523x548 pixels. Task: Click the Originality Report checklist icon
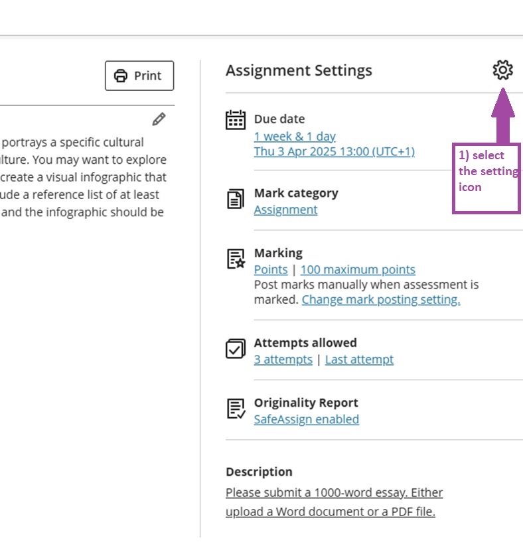click(x=236, y=409)
